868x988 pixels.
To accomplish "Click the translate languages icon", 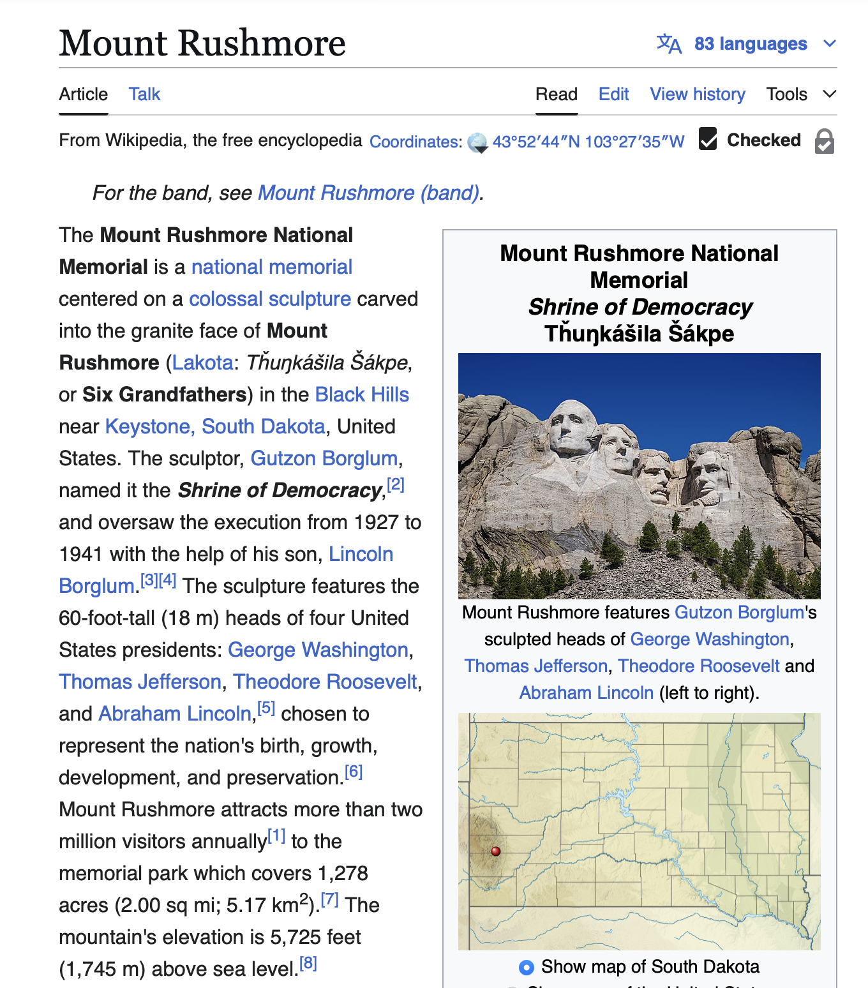I will pos(669,44).
